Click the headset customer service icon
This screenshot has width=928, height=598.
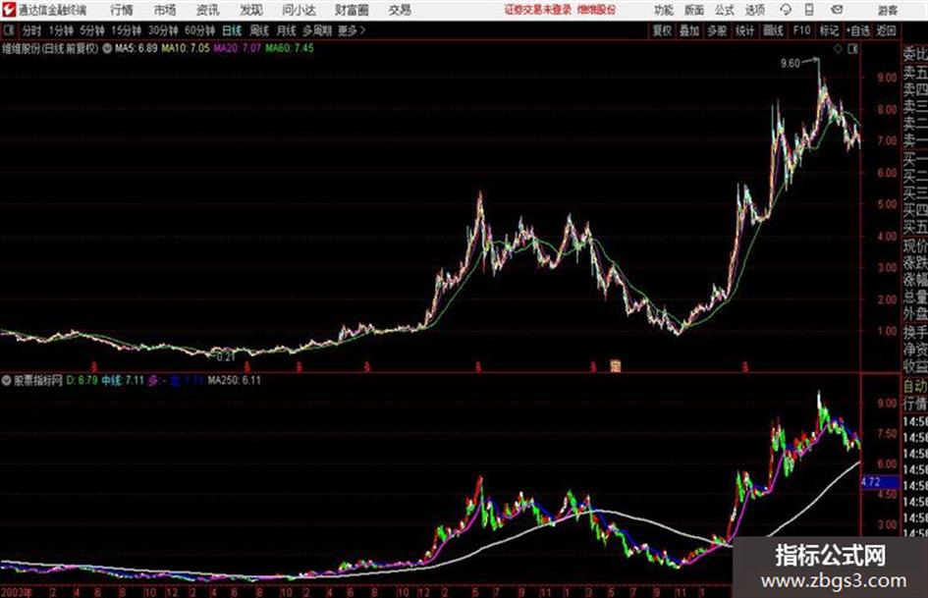click(786, 10)
